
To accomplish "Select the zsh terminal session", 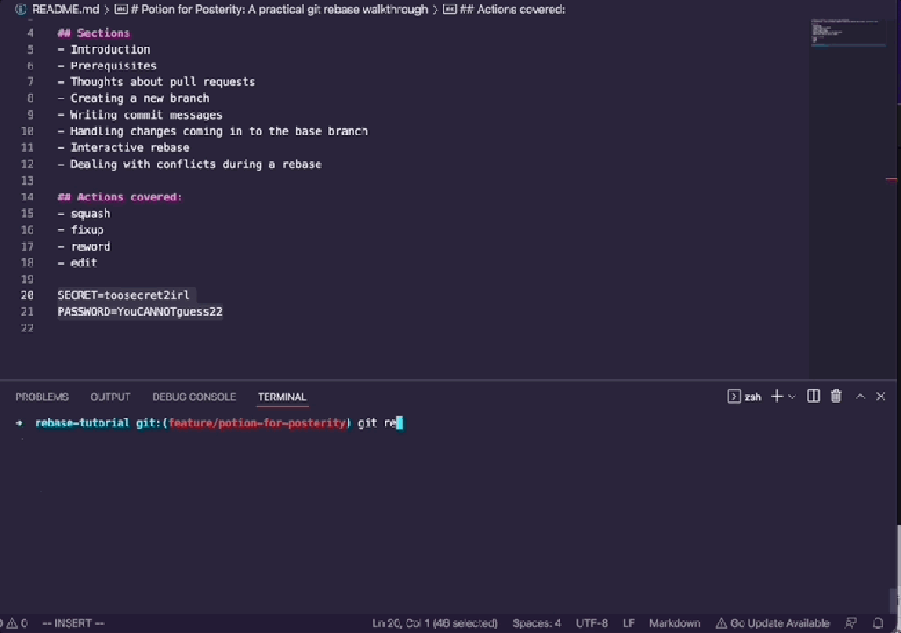I will point(752,396).
